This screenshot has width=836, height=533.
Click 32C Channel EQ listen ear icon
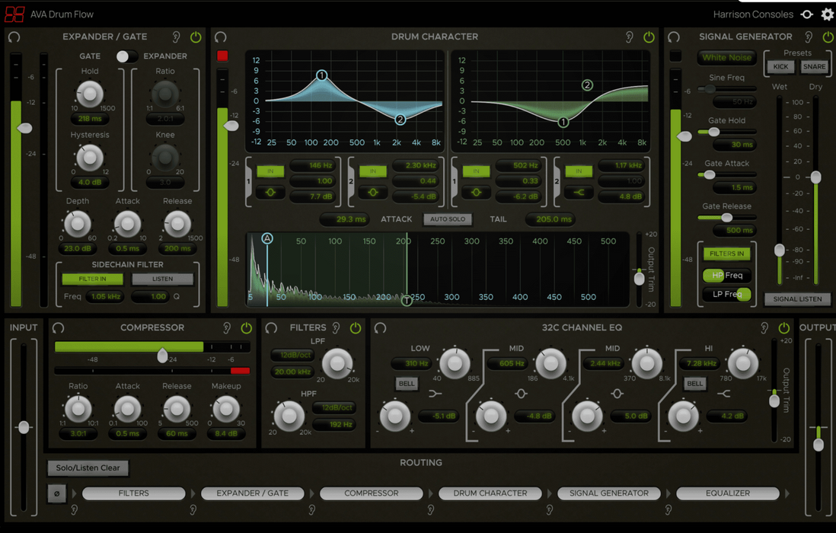[764, 327]
